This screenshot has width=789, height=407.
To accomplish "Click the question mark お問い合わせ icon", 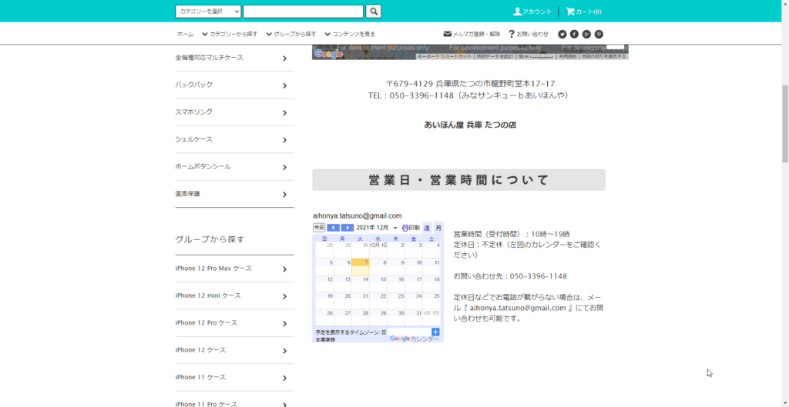I will 512,34.
